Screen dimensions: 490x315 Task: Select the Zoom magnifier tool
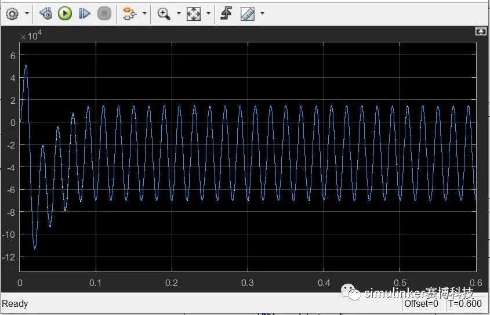[x=164, y=14]
